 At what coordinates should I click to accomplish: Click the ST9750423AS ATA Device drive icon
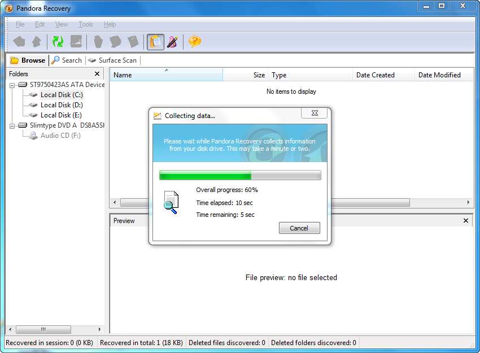23,85
